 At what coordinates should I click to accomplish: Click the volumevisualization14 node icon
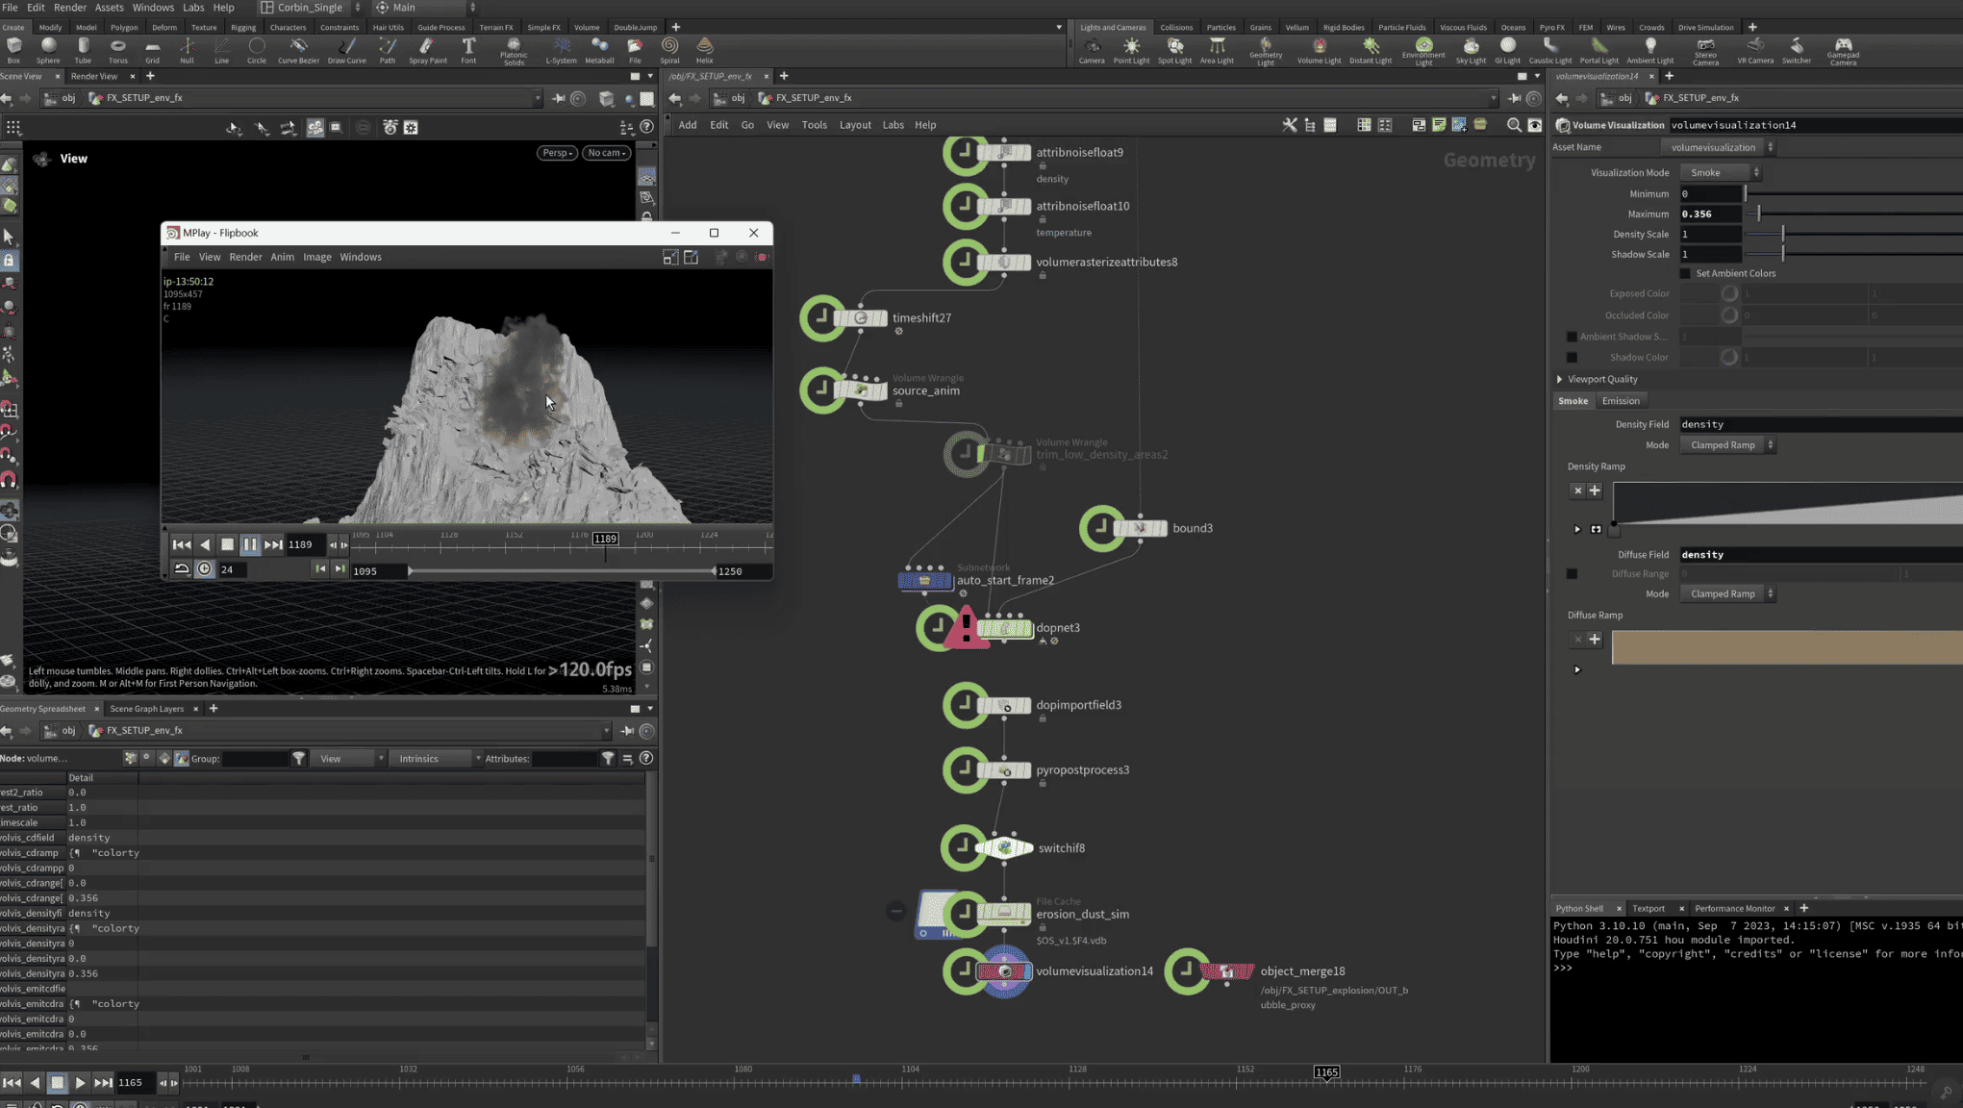tap(1004, 971)
